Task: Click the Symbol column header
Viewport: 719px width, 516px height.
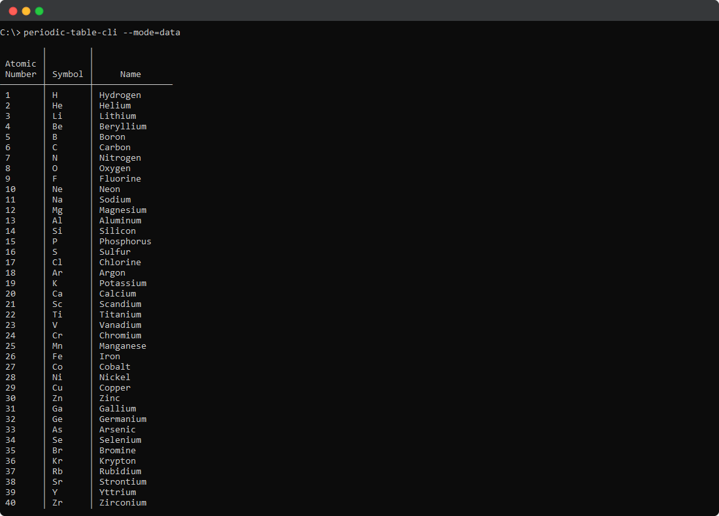Action: [67, 74]
